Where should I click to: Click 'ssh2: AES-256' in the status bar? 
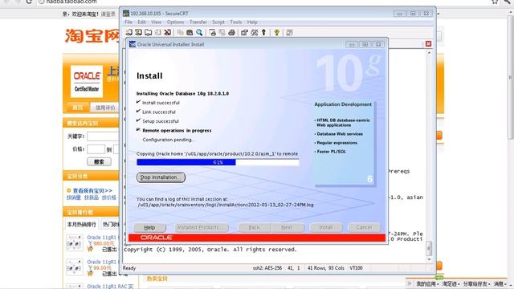[267, 268]
